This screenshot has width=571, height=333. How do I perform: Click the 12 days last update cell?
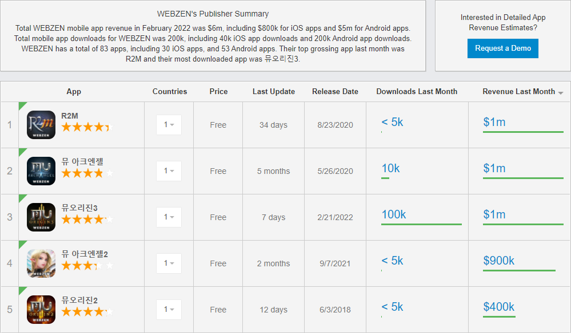coord(273,310)
